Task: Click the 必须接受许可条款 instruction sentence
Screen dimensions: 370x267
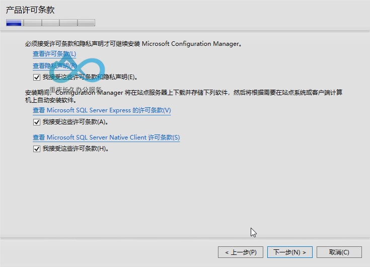Action: [x=133, y=44]
